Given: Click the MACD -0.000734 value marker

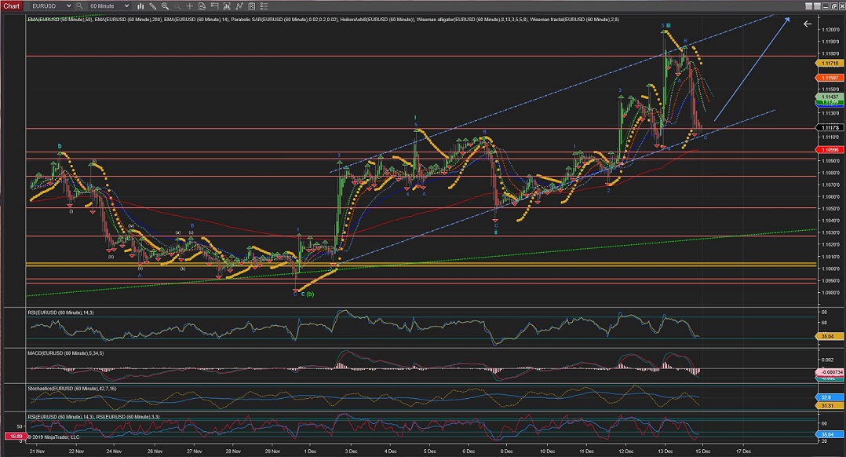Looking at the screenshot, I should [x=830, y=372].
